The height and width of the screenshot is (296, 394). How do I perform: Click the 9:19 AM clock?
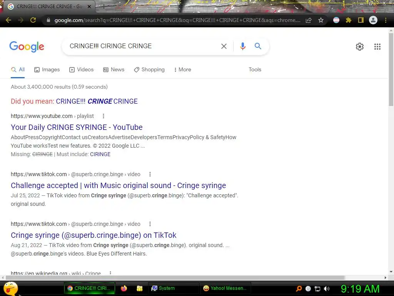pyautogui.click(x=360, y=289)
